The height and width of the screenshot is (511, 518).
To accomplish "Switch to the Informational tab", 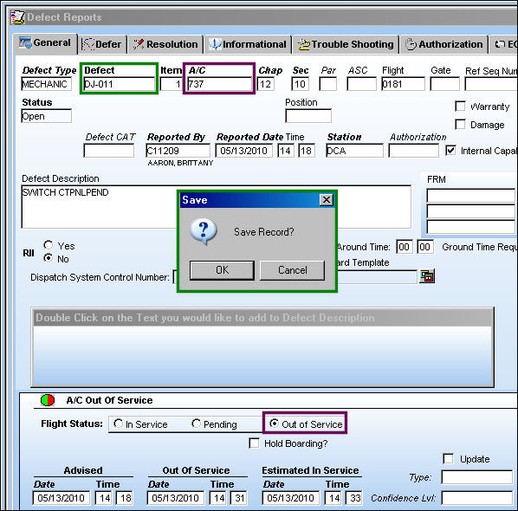I will [248, 44].
